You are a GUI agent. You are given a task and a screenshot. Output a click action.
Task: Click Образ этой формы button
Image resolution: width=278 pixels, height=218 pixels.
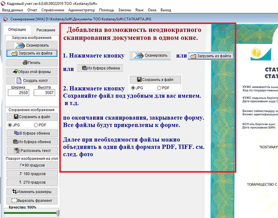tap(32, 71)
